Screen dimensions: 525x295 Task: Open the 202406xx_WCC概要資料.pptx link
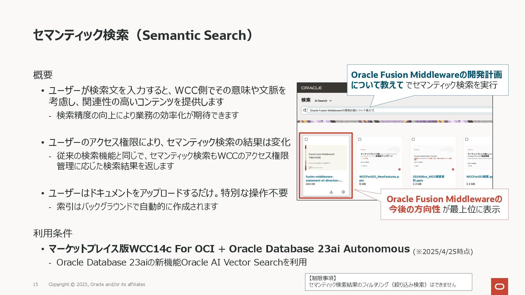pyautogui.click(x=428, y=179)
